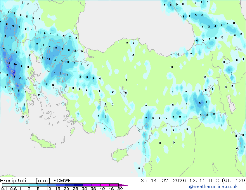Click the 45–50 mm legend color swatch
This screenshot has width=246, height=190.
pos(114,185)
